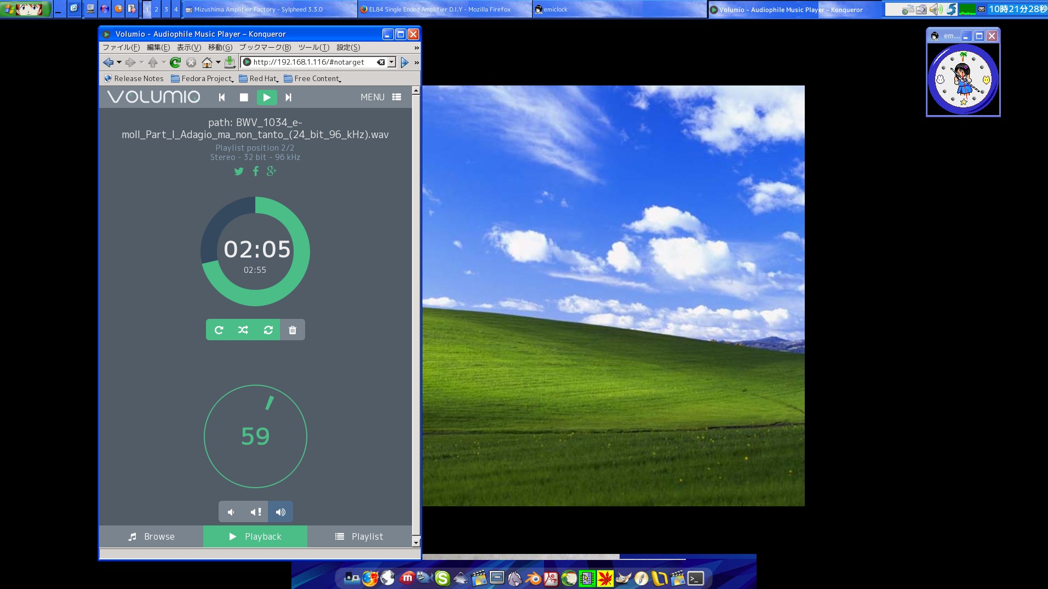
Task: Toggle shuffle (random) playback mode
Action: [243, 330]
